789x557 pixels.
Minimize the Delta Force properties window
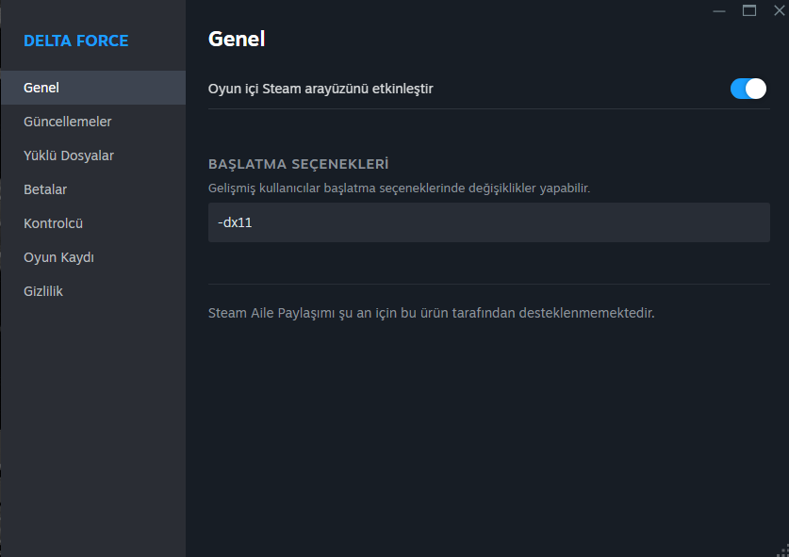click(720, 10)
